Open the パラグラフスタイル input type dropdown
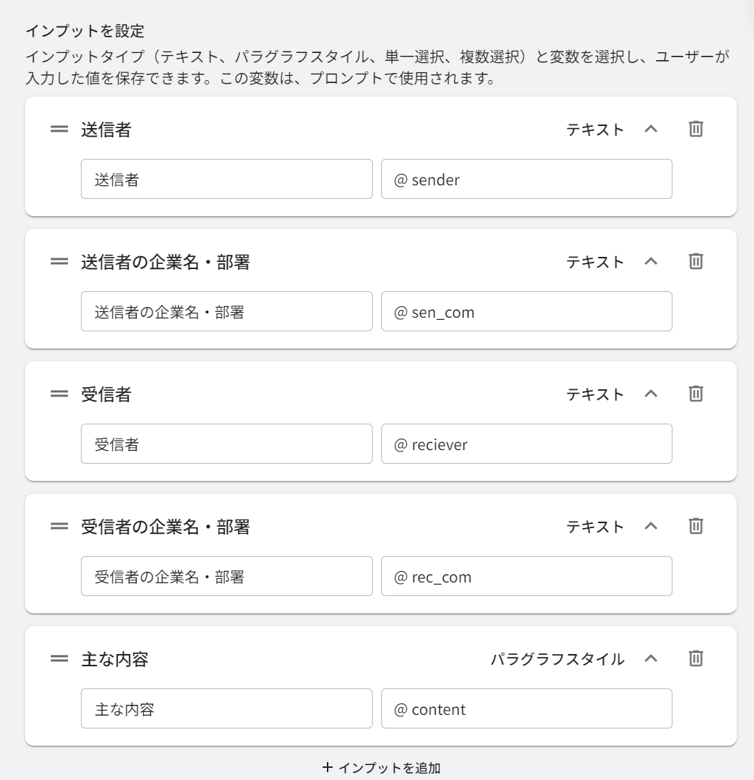 (557, 659)
